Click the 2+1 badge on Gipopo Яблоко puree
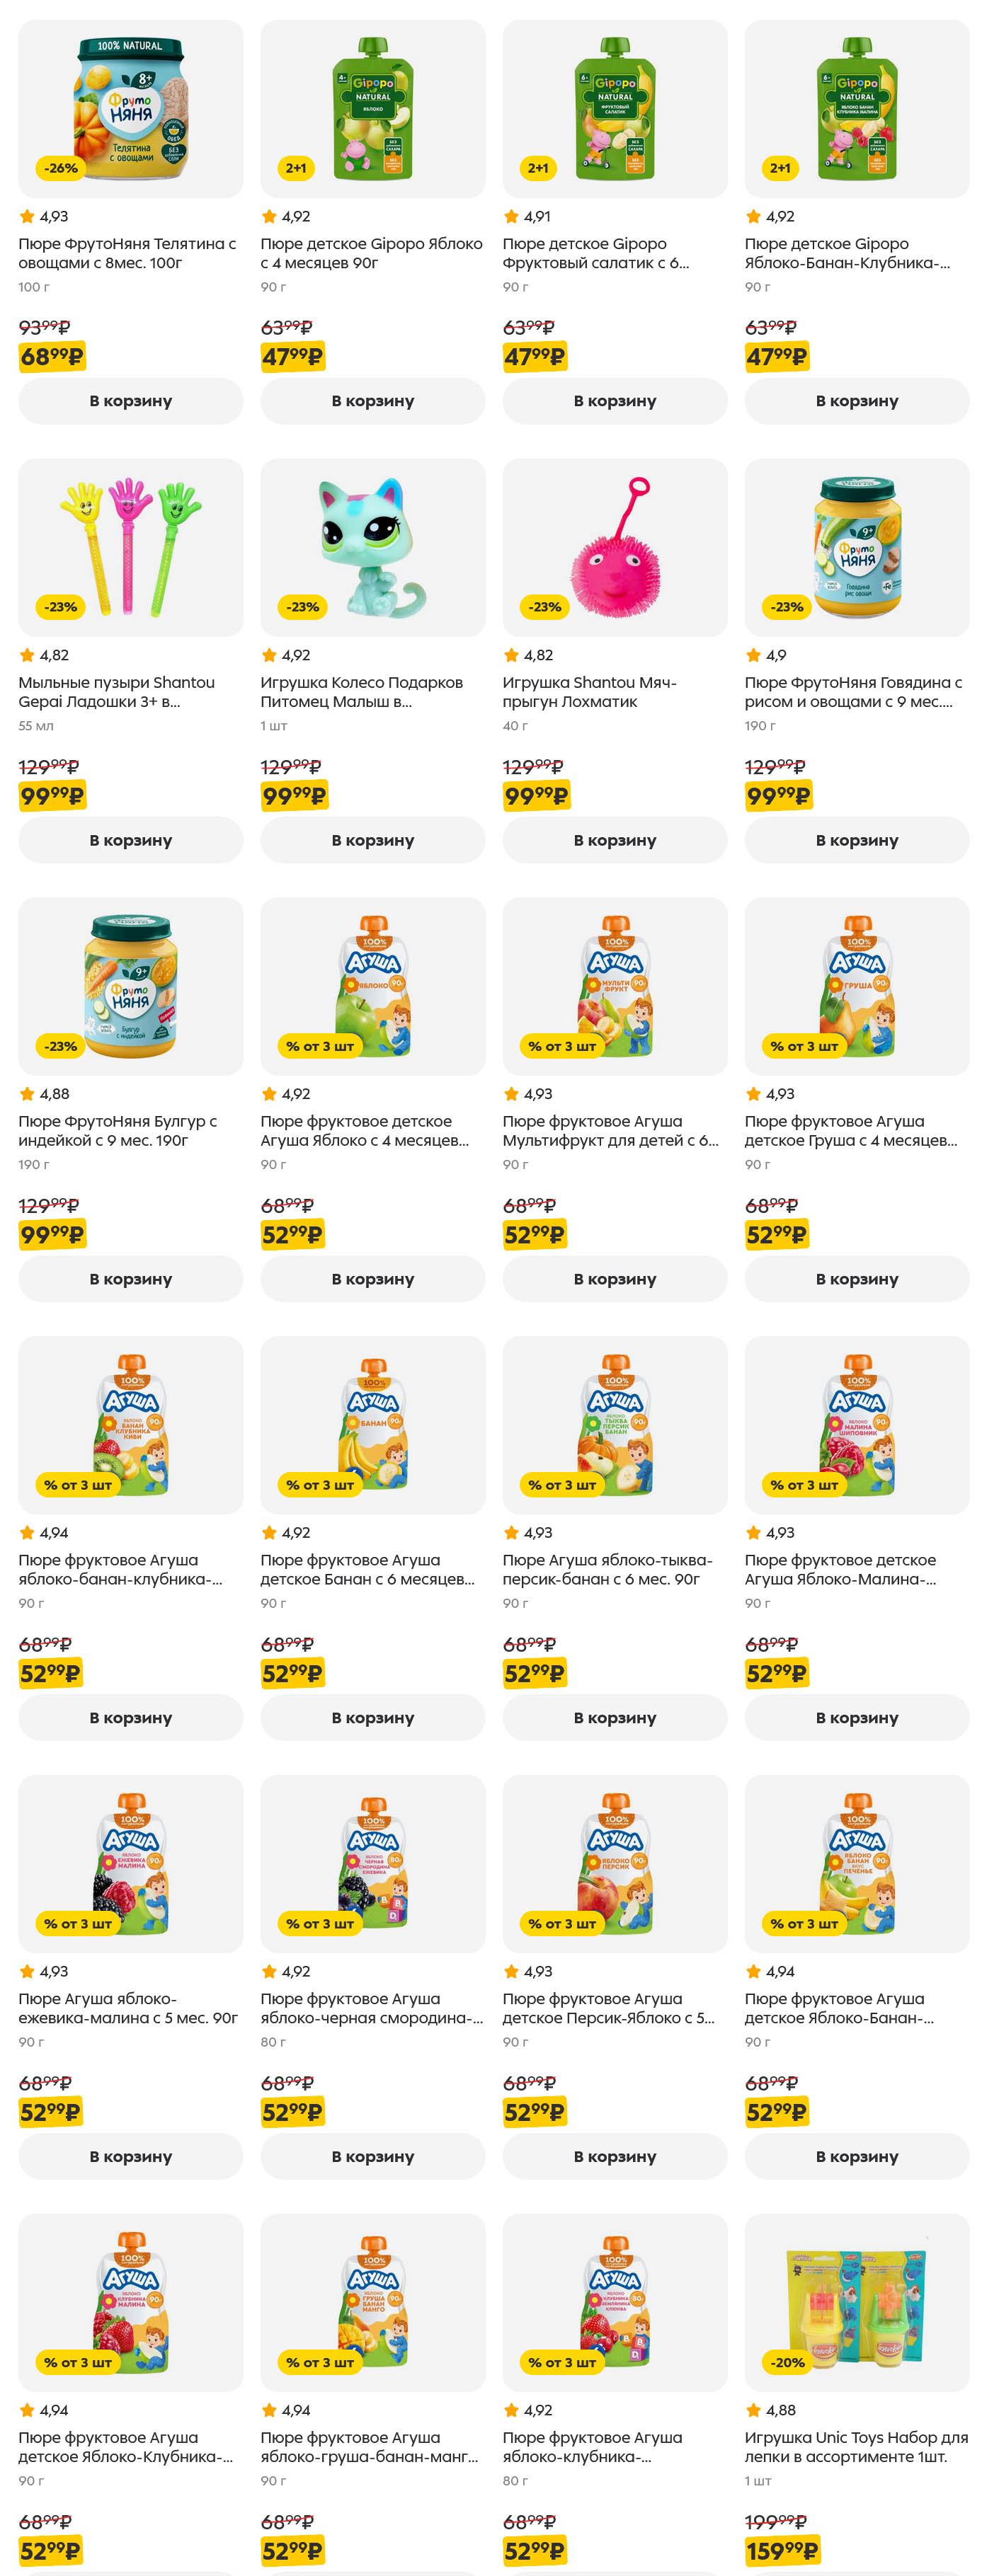 (x=296, y=168)
